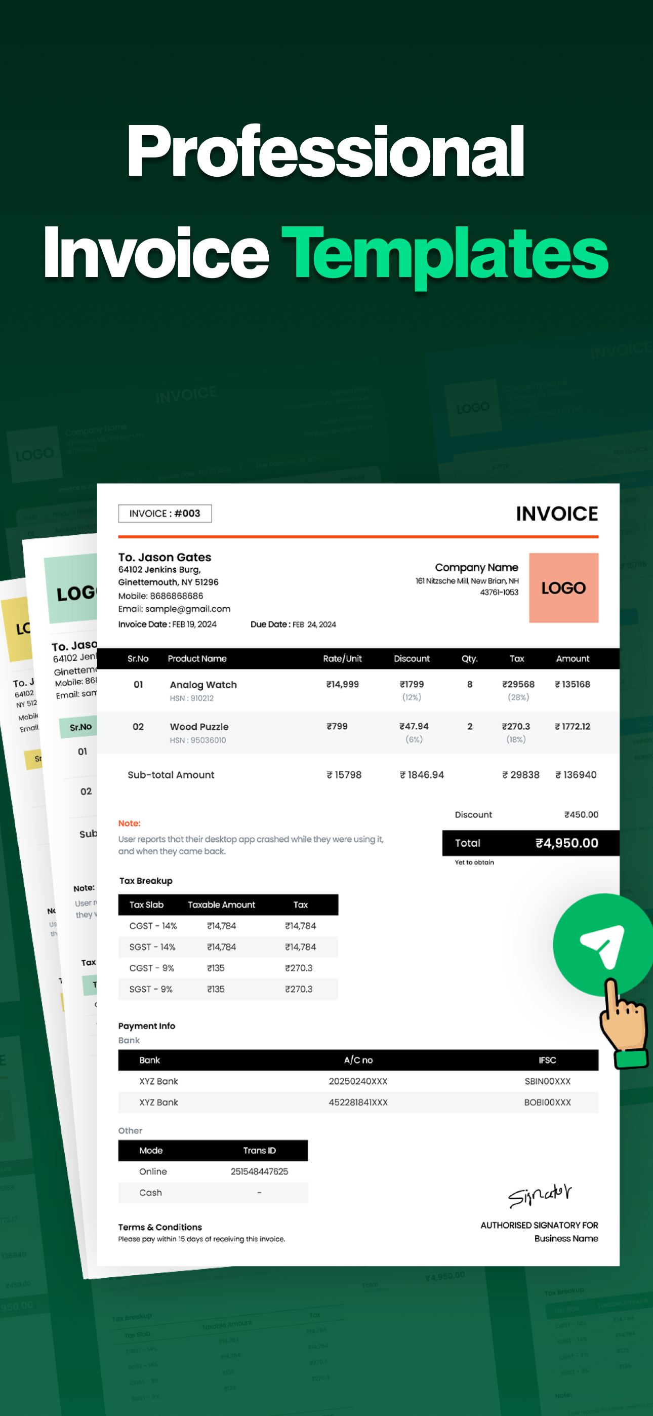This screenshot has width=653, height=1416.
Task: Click the ₹ 135168 amount for Analog Watch
Action: (573, 684)
